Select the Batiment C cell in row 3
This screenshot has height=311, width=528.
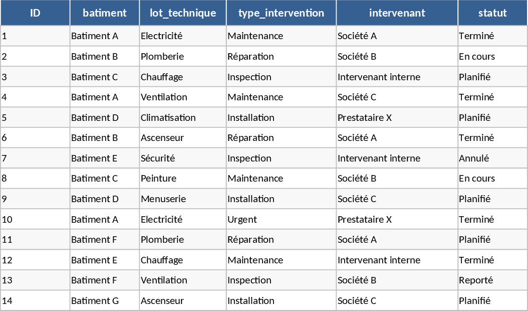click(95, 77)
